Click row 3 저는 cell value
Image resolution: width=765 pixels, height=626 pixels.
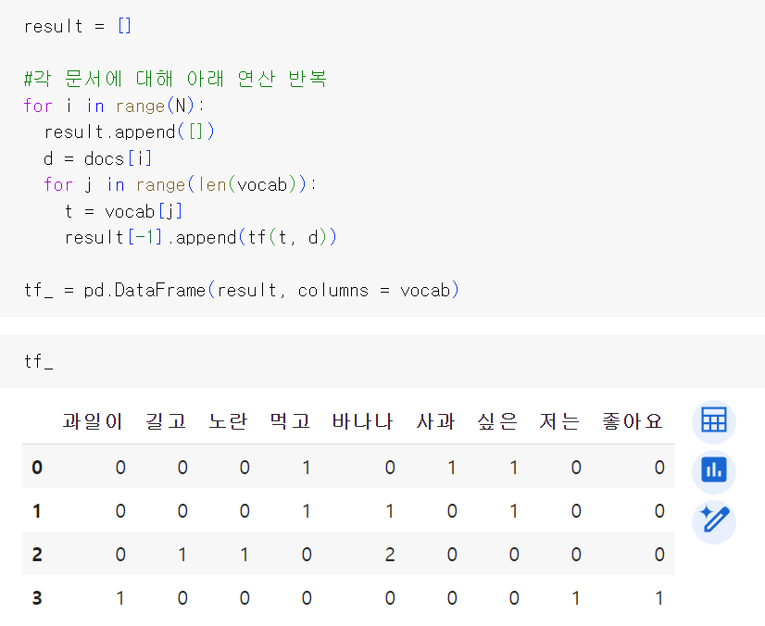pos(576,597)
